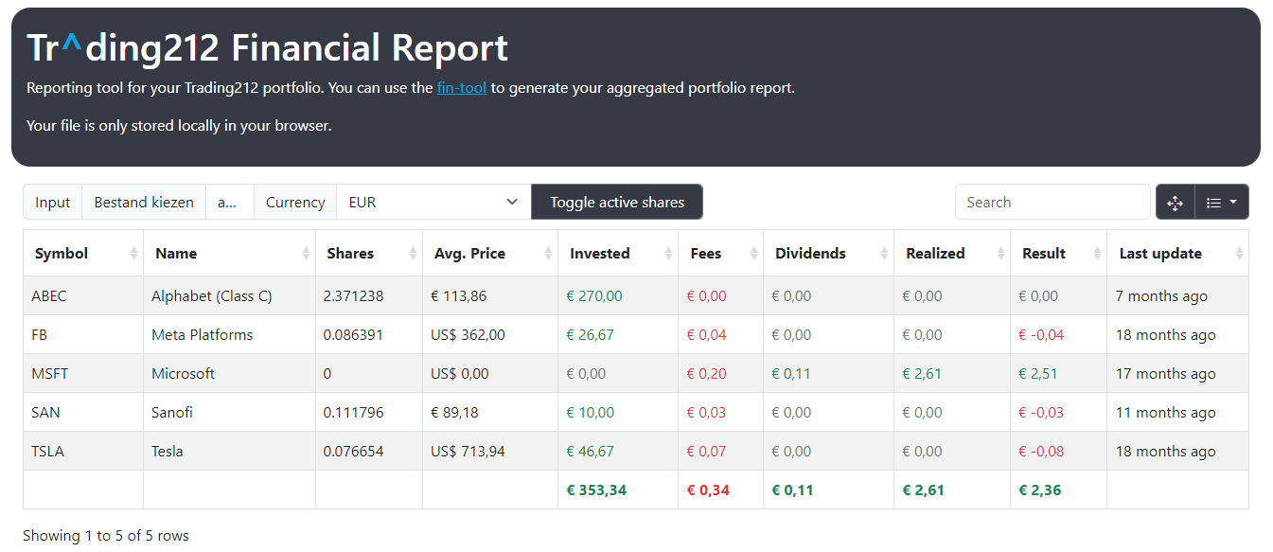Click the shares value 0.086391
The width and height of the screenshot is (1273, 552).
[353, 335]
